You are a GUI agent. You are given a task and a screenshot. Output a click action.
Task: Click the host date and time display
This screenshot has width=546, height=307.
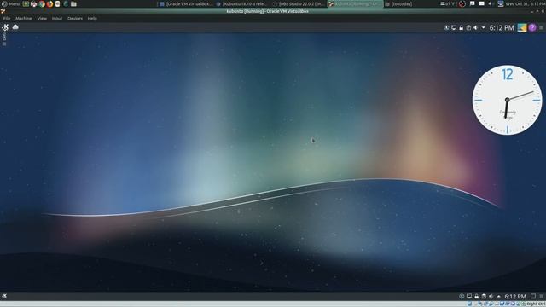pyautogui.click(x=526, y=3)
